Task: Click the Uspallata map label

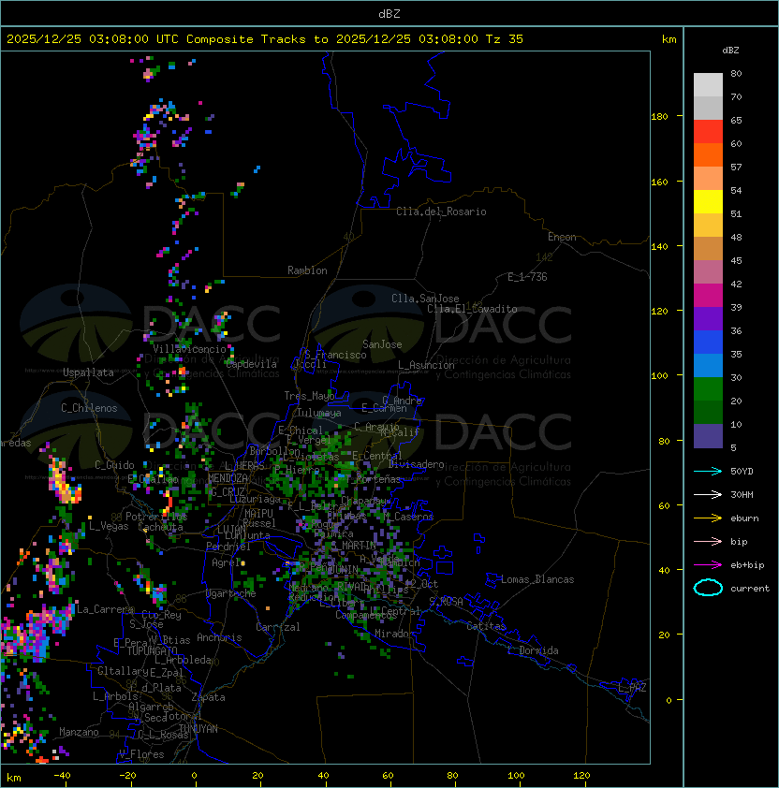Action: pyautogui.click(x=88, y=372)
